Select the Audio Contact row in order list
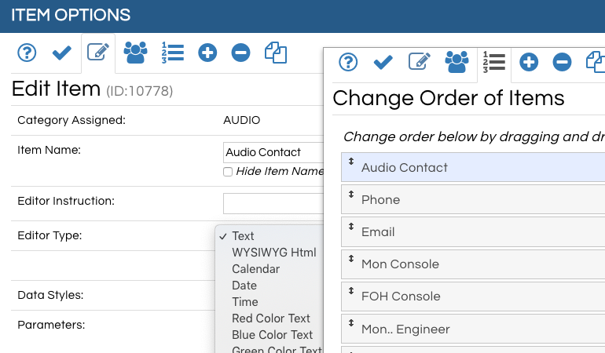Screen dimensions: 605x353 tap(471, 168)
